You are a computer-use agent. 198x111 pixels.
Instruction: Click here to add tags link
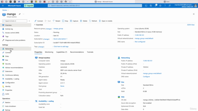pos(61,47)
